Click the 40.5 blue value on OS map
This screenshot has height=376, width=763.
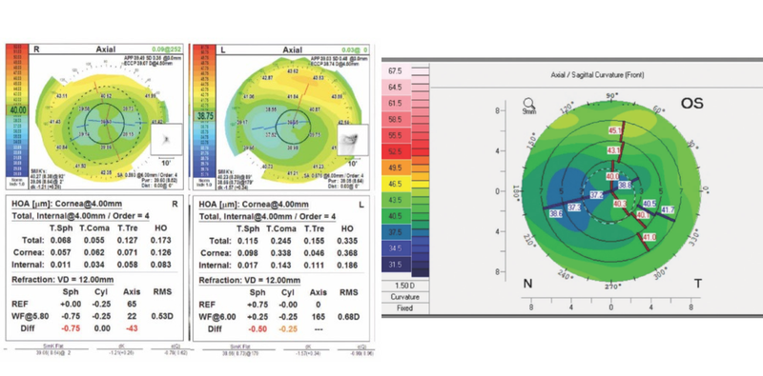650,204
